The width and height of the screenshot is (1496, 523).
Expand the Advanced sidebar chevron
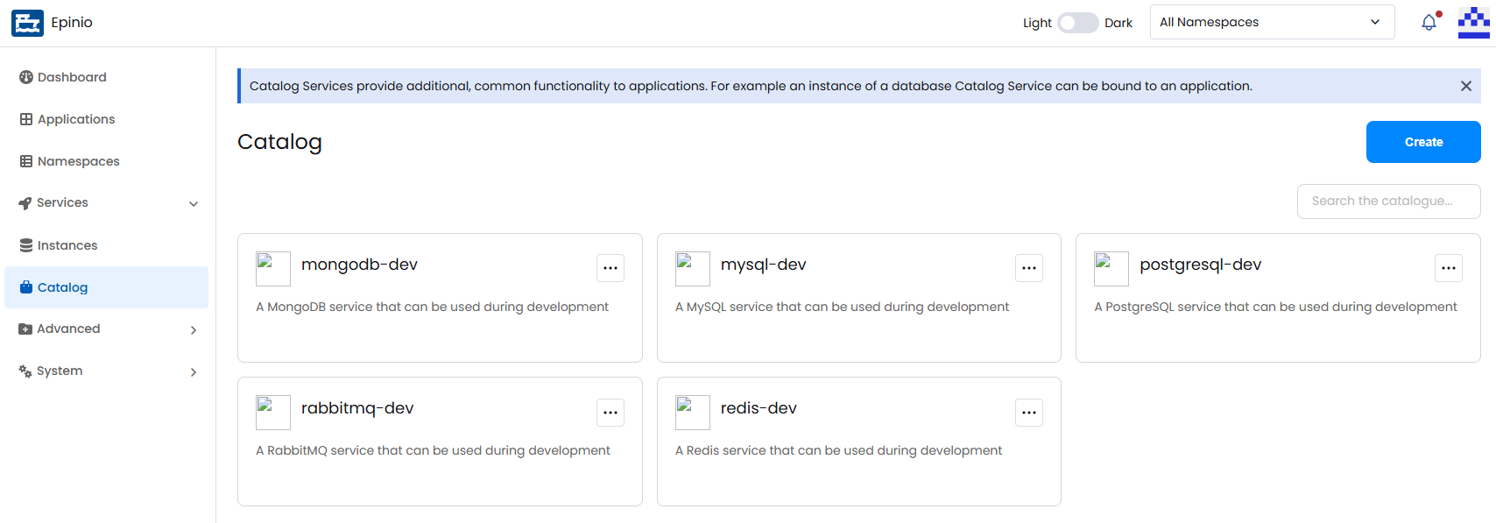tap(194, 330)
